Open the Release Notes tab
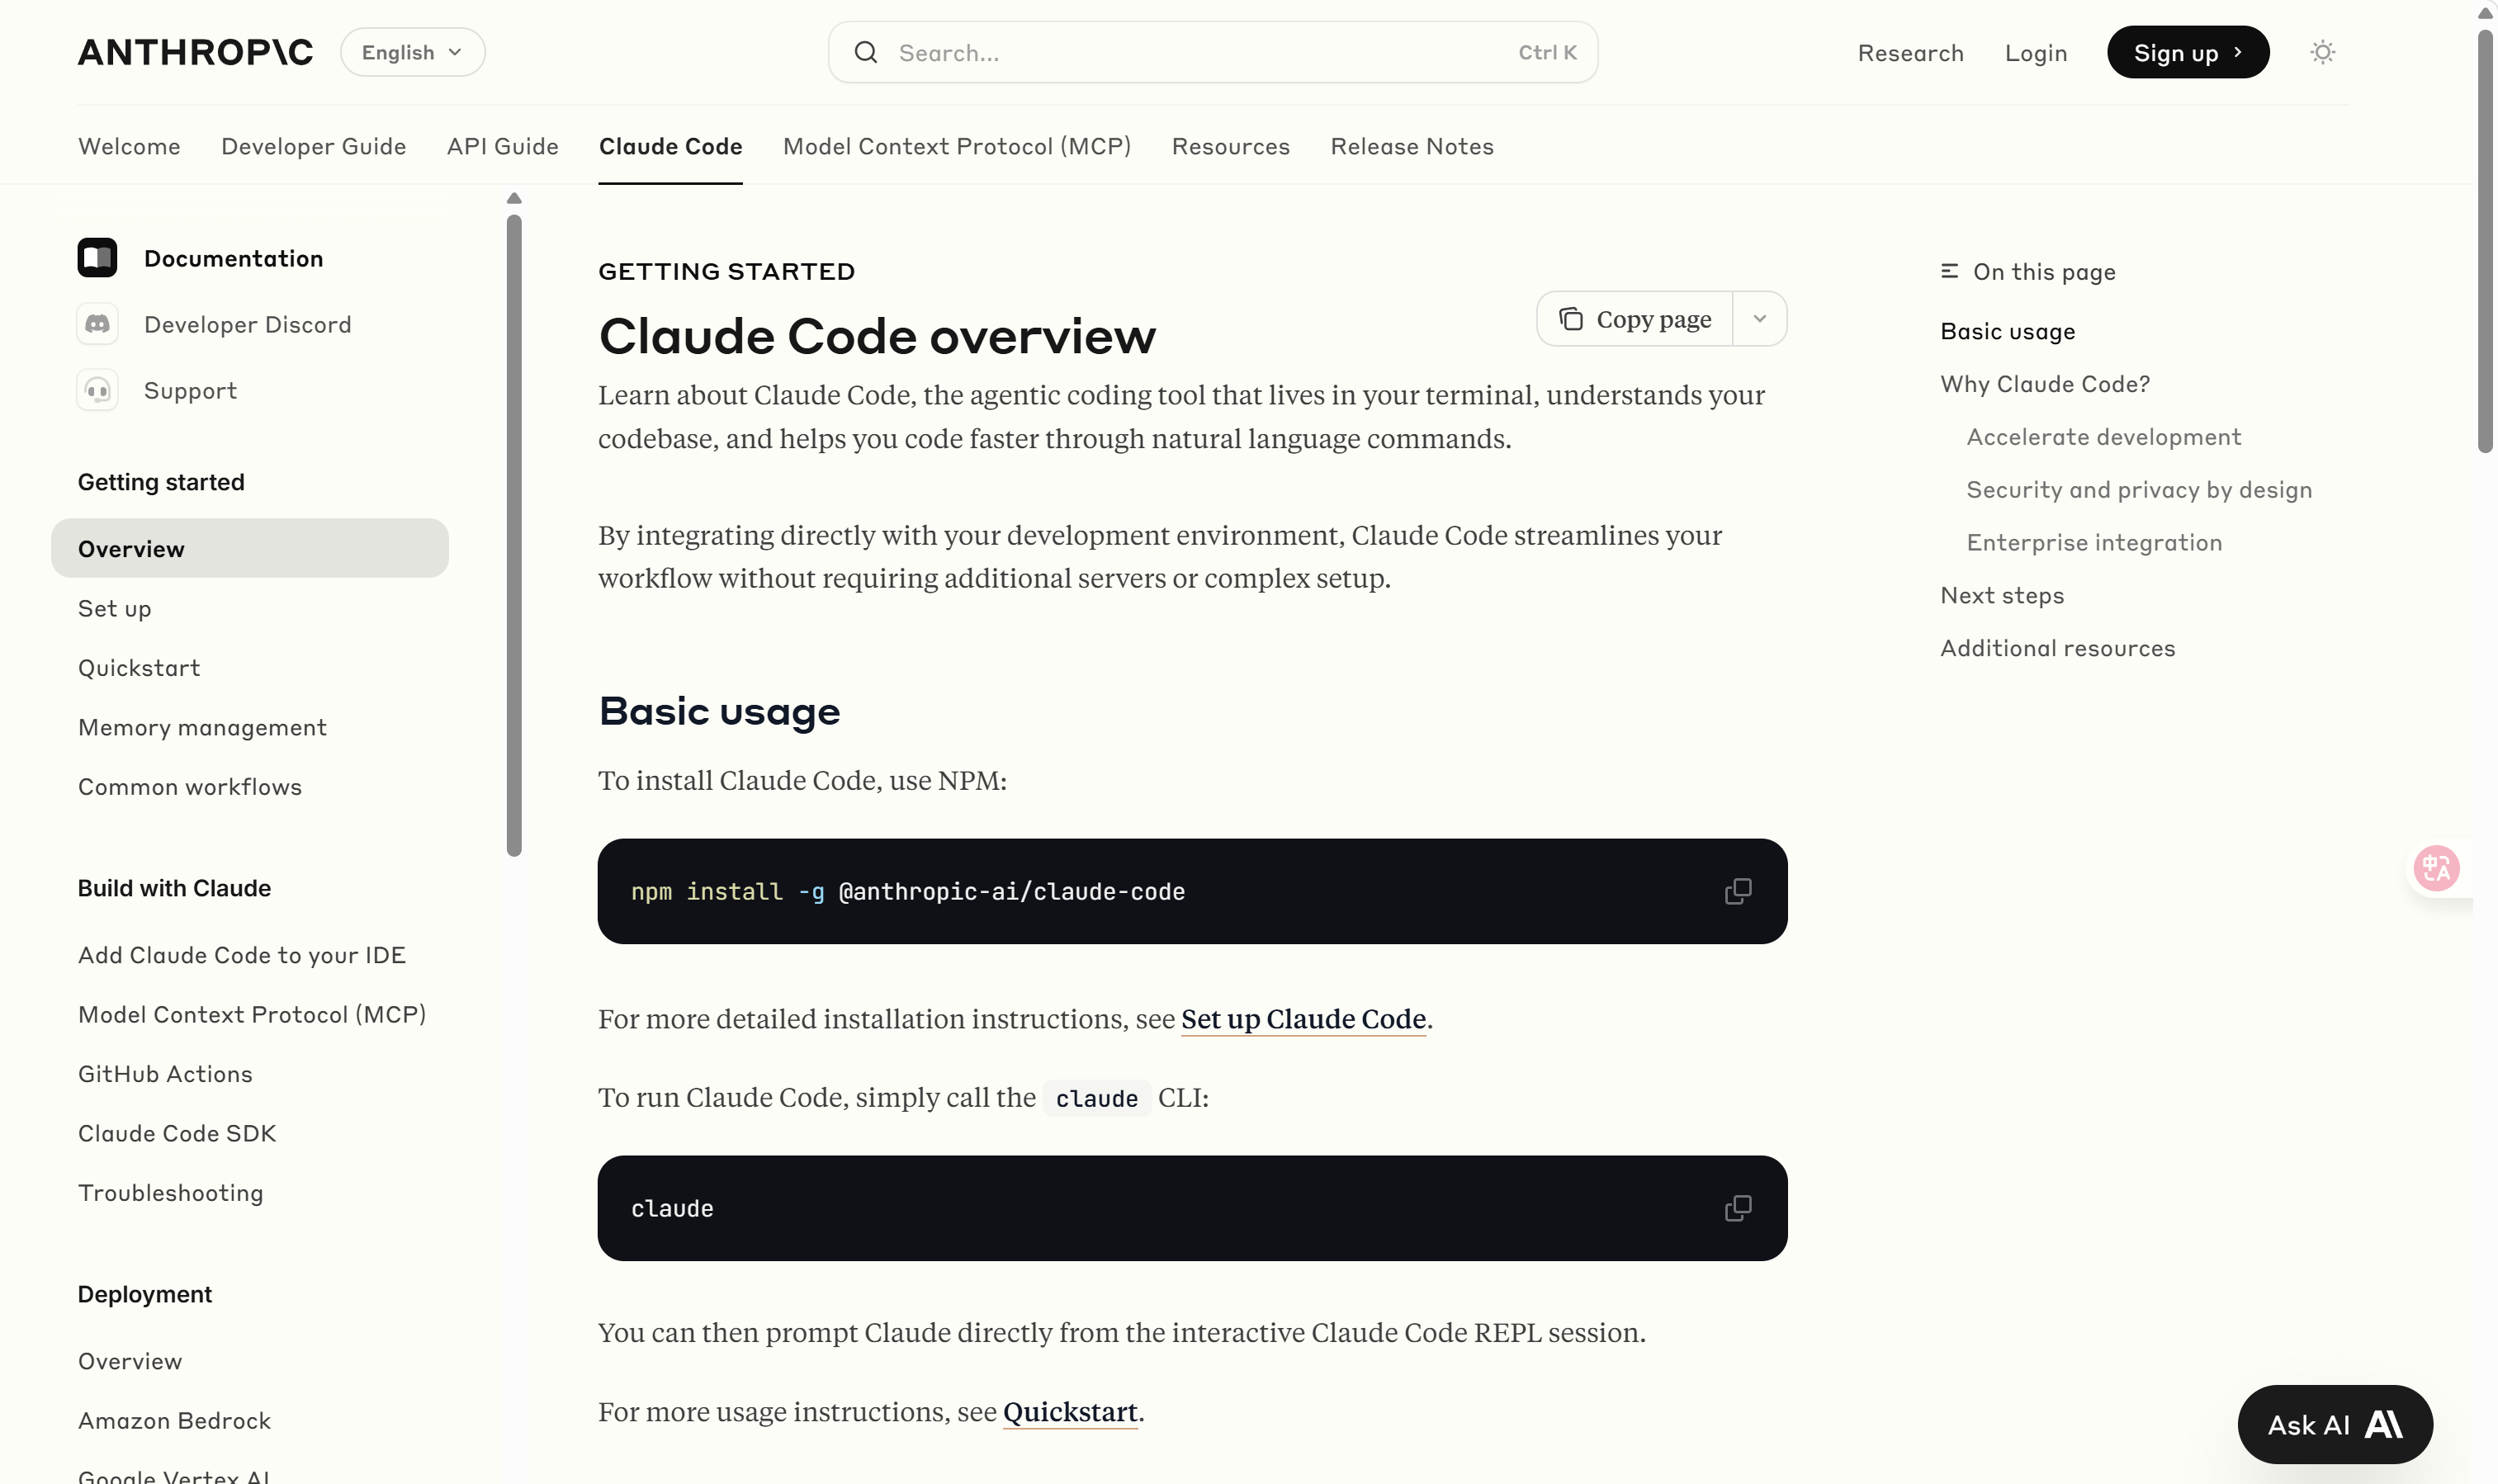The width and height of the screenshot is (2498, 1484). click(1411, 146)
